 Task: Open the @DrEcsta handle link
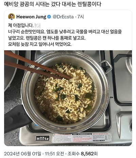pyautogui.click(x=63, y=17)
